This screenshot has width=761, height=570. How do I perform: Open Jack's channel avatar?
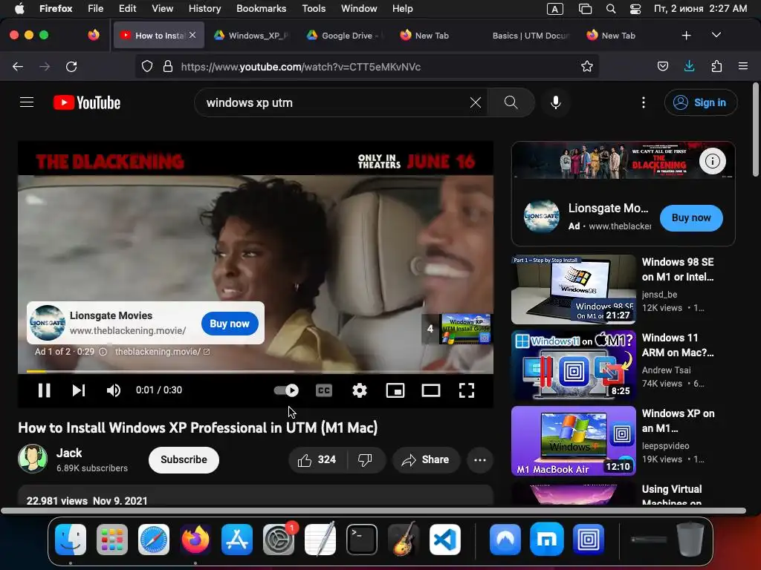33,459
